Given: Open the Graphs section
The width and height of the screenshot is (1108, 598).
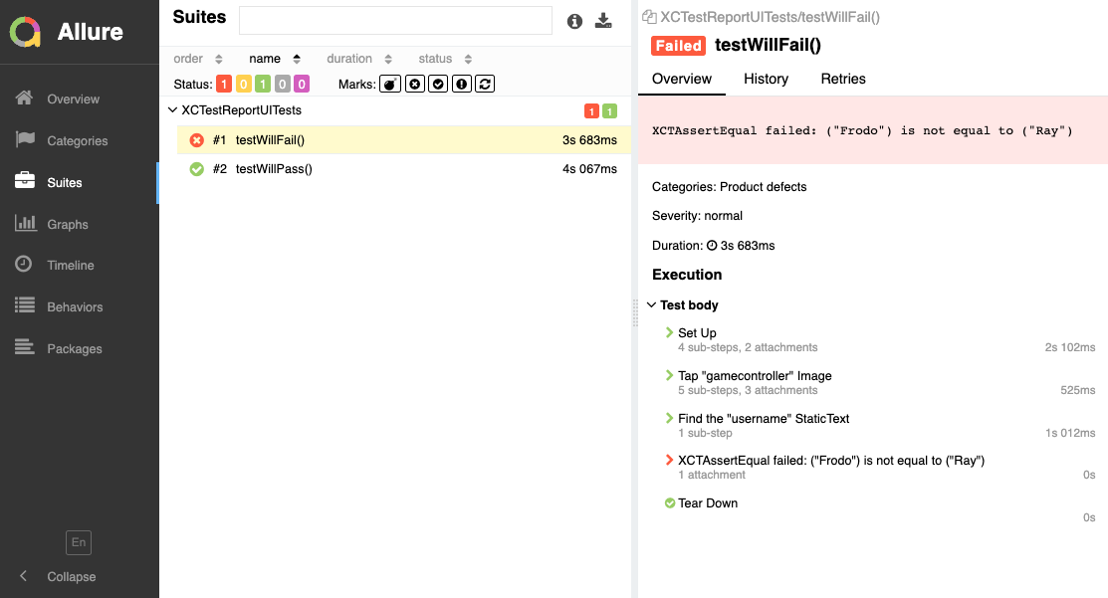Looking at the screenshot, I should tap(70, 223).
